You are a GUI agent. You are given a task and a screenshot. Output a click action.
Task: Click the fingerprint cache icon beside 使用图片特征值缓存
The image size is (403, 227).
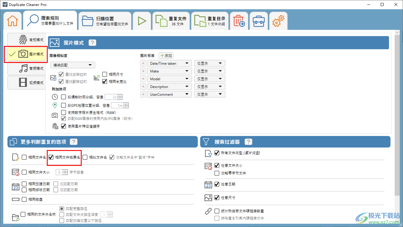(x=55, y=126)
